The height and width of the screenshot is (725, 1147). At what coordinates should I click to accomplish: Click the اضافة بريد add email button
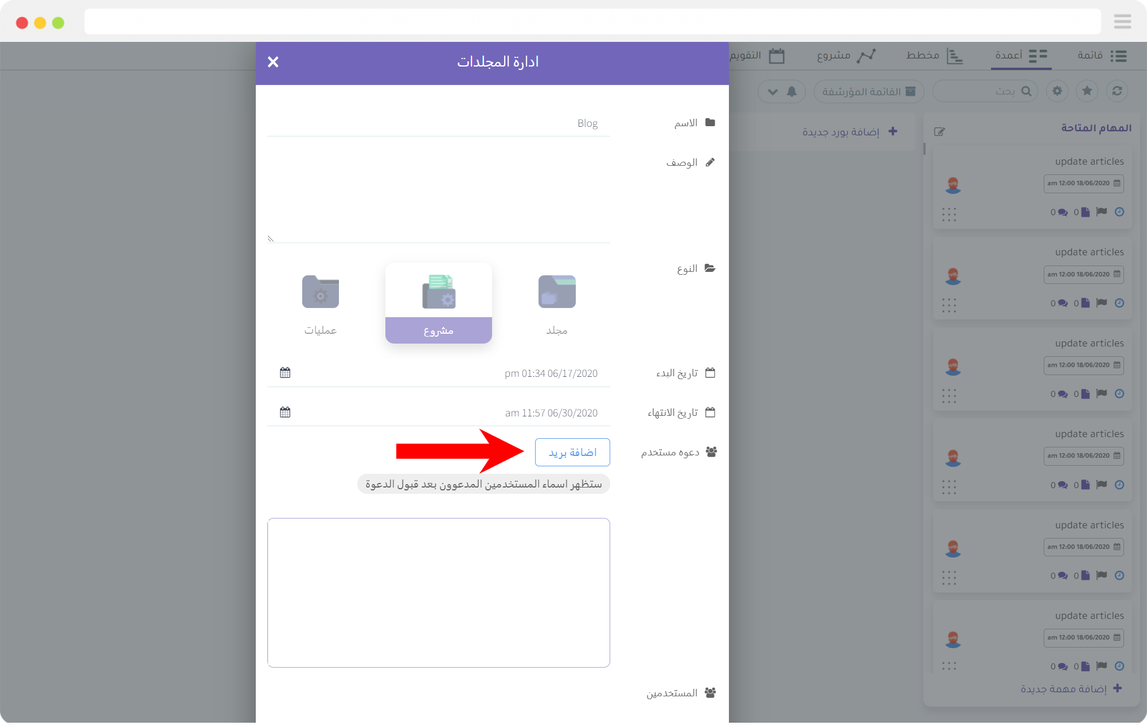tap(572, 453)
